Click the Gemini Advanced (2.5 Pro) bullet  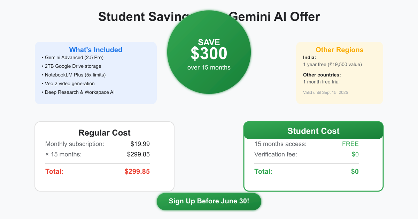click(74, 57)
